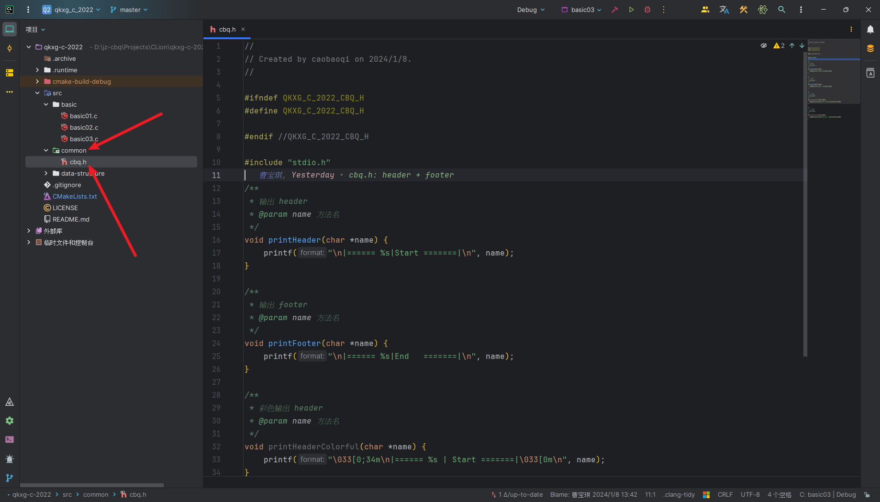Open Code With Me people icon

click(x=705, y=10)
